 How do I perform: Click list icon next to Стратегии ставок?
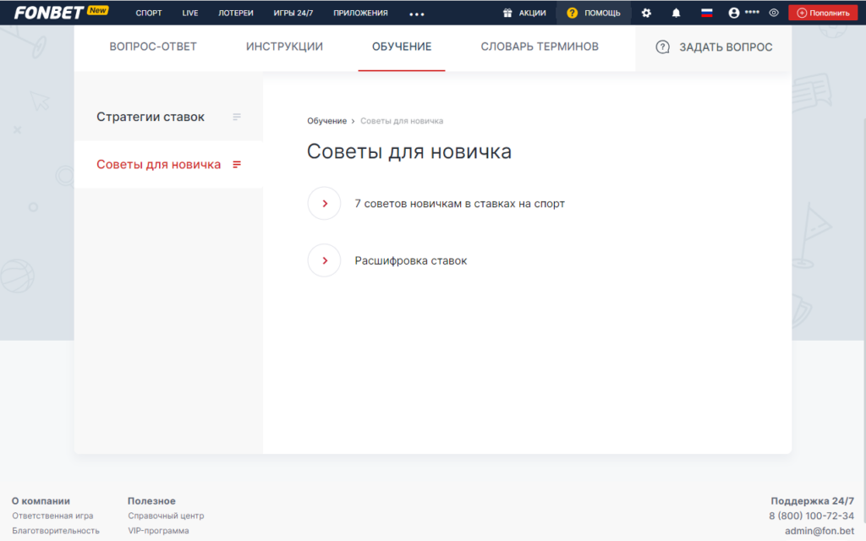tap(237, 117)
